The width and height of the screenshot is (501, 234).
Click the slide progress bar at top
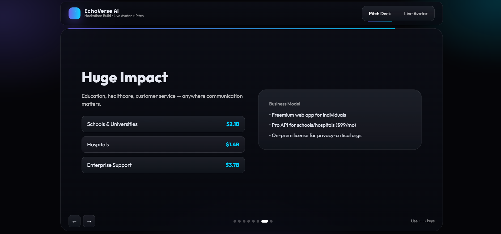230,29
